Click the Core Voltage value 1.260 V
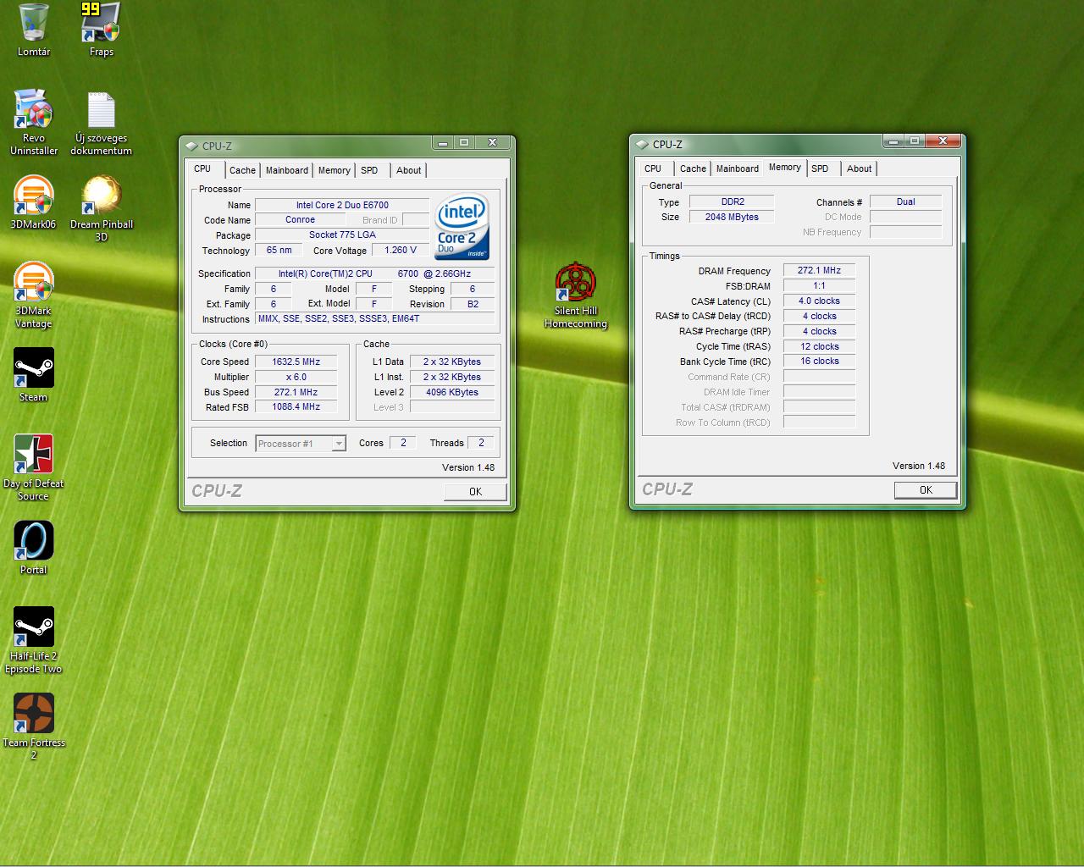This screenshot has height=867, width=1084. [x=401, y=251]
